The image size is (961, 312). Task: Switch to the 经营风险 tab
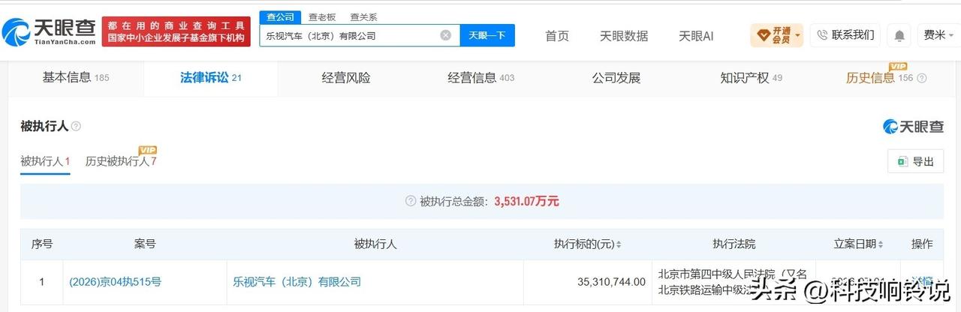coord(346,77)
